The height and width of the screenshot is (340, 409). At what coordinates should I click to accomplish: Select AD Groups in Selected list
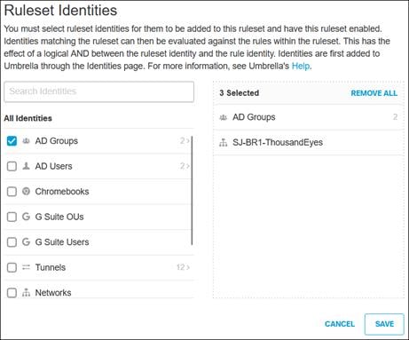click(309, 117)
